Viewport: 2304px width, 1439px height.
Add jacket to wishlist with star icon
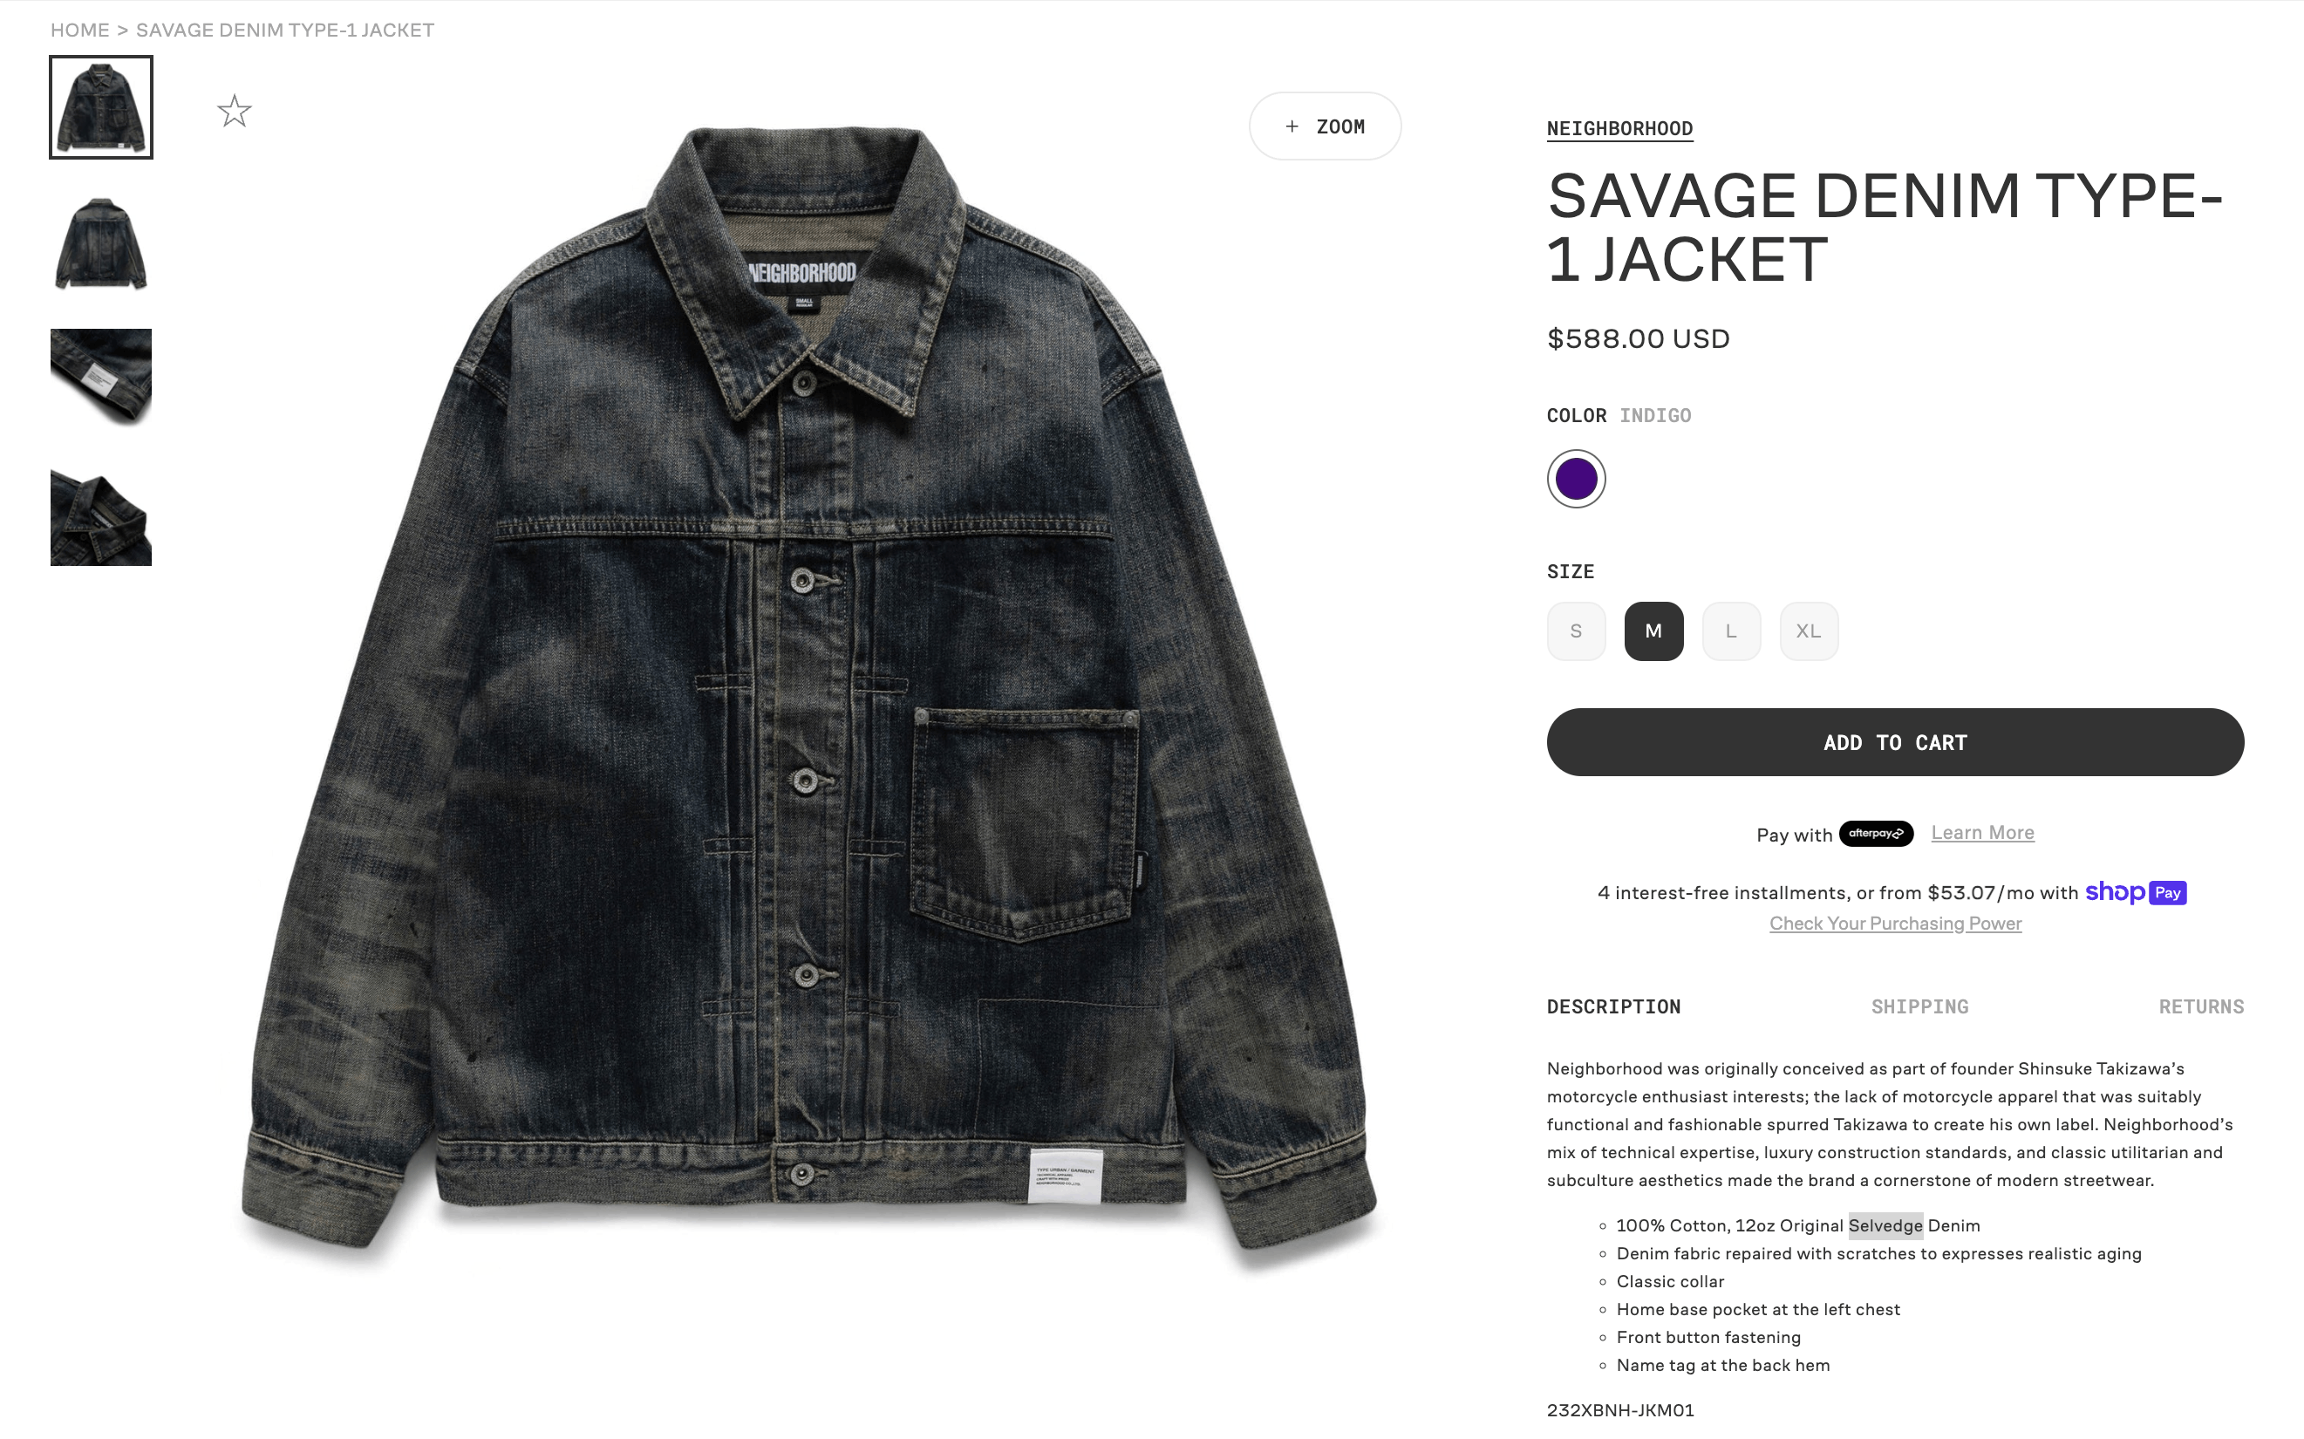click(x=234, y=112)
